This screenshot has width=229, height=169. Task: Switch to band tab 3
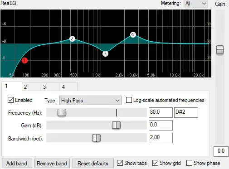pos(49,87)
